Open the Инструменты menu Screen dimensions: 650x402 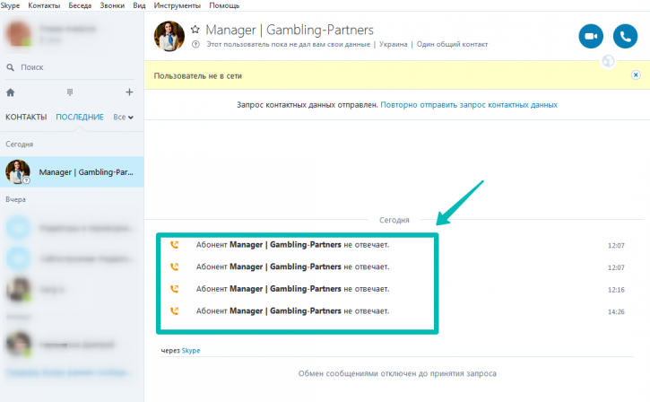[x=177, y=5]
